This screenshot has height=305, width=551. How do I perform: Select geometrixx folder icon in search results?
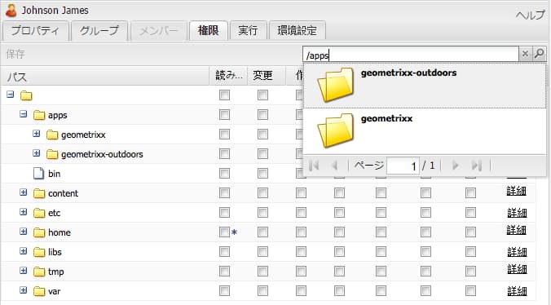tap(335, 130)
